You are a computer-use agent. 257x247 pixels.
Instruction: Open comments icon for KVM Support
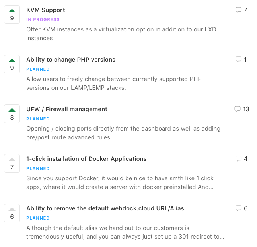coord(238,10)
